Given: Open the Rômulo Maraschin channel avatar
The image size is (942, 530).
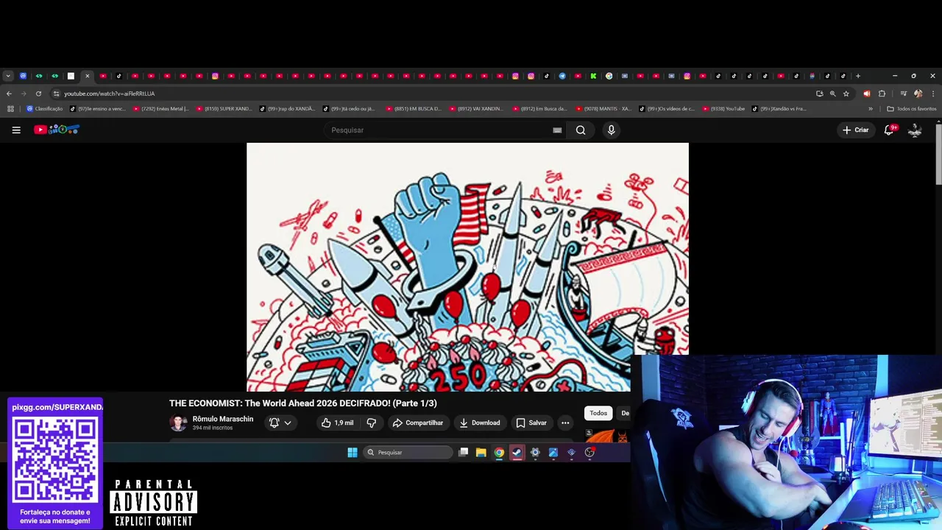Looking at the screenshot, I should pyautogui.click(x=178, y=423).
